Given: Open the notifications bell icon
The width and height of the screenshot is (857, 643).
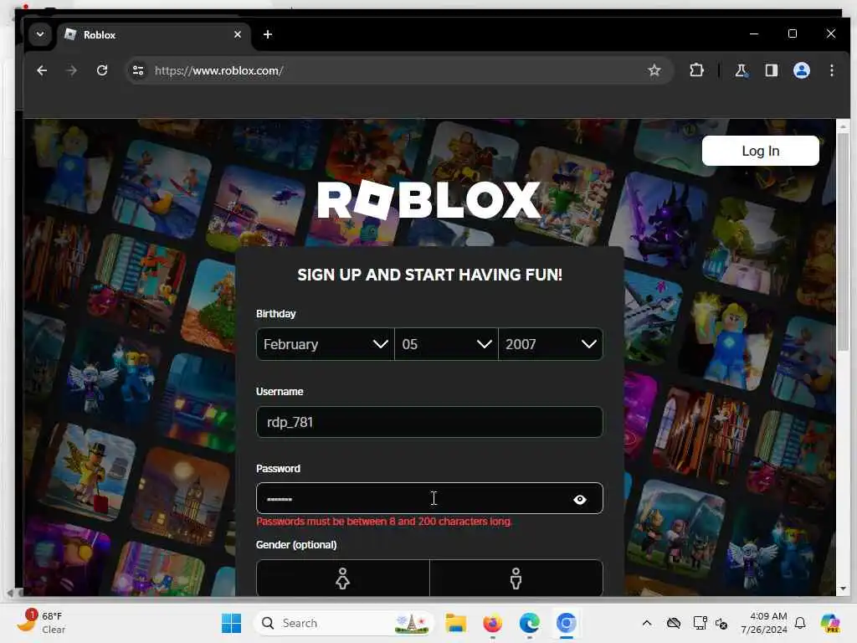Looking at the screenshot, I should pos(800,623).
